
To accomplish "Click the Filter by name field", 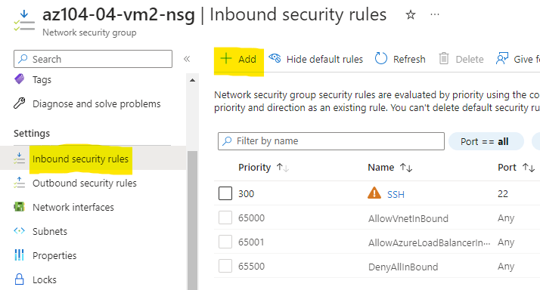I will (x=331, y=141).
